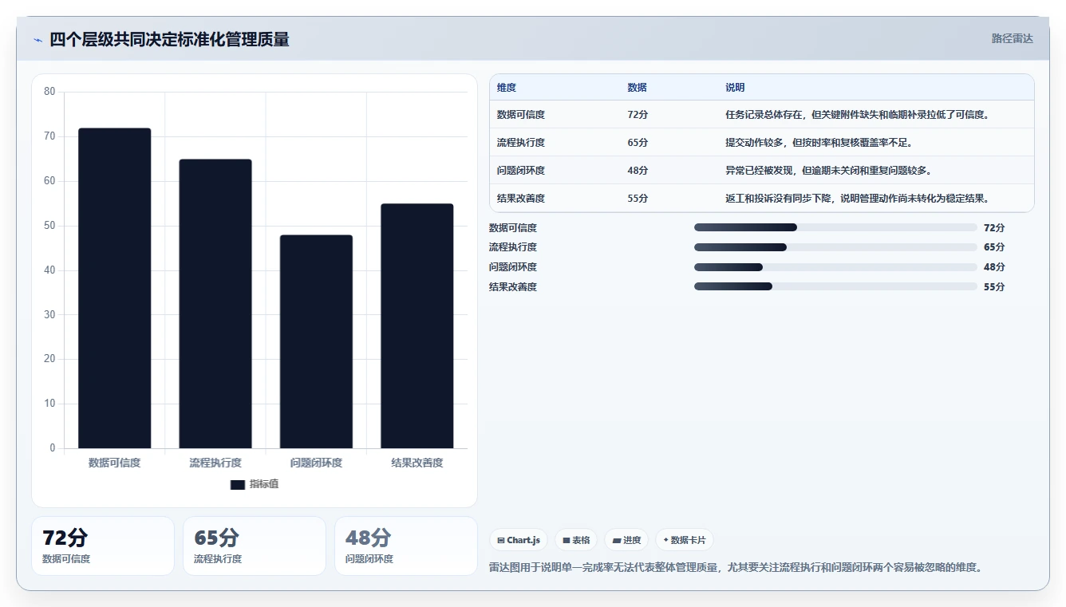This screenshot has height=607, width=1066.
Task: Click the description starting 提交动作较多
Action: (819, 143)
